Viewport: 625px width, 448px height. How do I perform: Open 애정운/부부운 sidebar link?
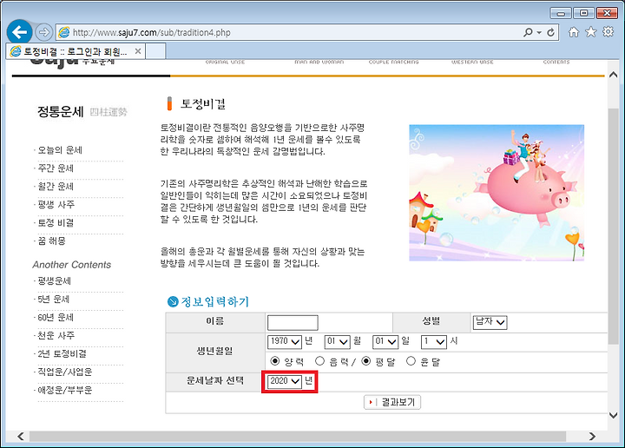click(64, 390)
